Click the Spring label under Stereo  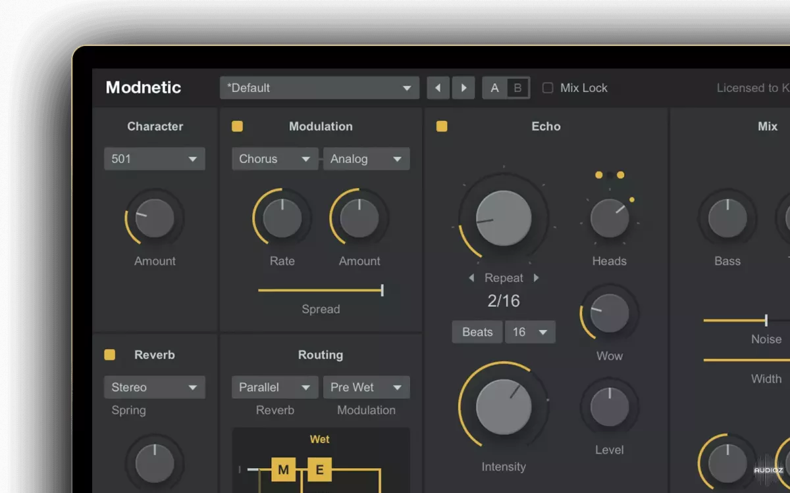click(x=128, y=410)
